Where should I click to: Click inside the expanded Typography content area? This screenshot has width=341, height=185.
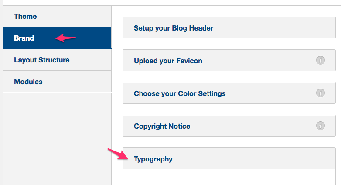(229, 177)
